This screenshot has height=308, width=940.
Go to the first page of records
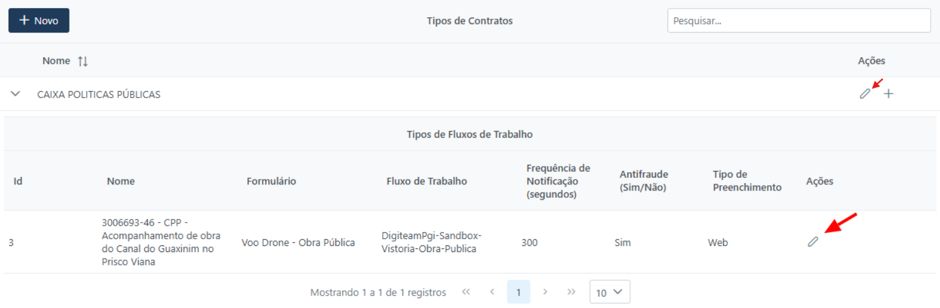tap(466, 292)
